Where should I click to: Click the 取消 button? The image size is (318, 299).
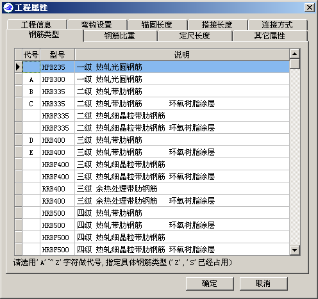click(x=264, y=284)
